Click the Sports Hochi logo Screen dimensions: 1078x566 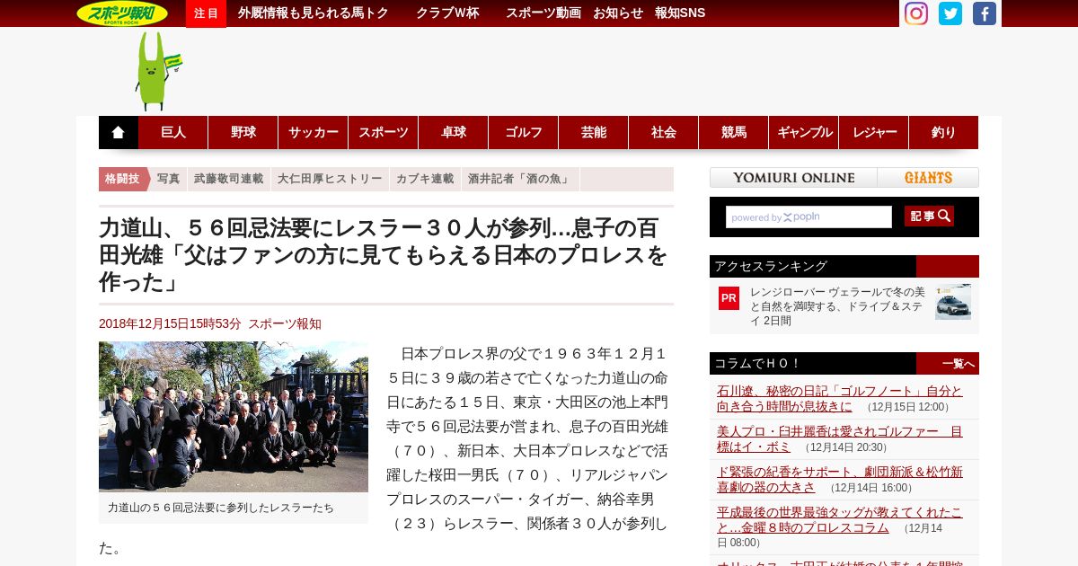(122, 13)
